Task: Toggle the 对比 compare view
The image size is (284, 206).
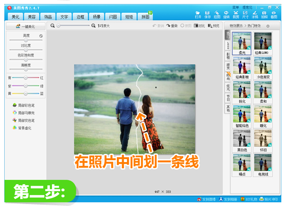Action: tap(200, 26)
